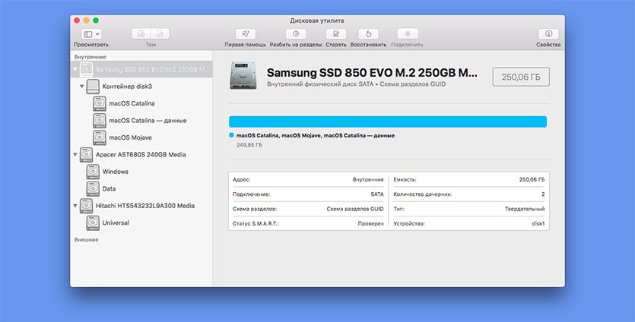Select Apacer AST680S 240GB Media disk
The image size is (635, 322).
[141, 154]
